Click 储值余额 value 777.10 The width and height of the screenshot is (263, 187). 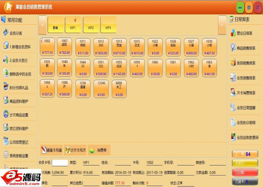click(x=120, y=183)
